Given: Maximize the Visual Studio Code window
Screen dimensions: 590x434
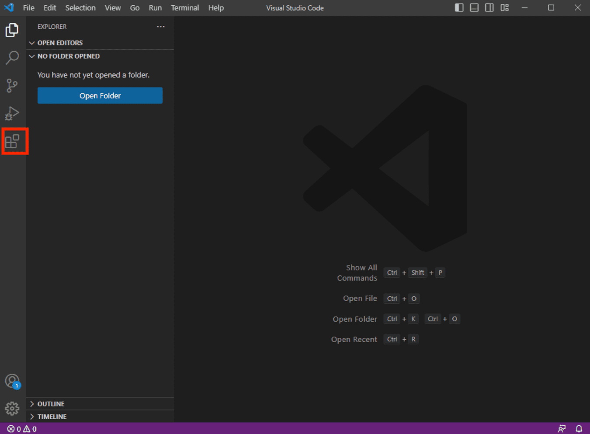Looking at the screenshot, I should (x=551, y=8).
